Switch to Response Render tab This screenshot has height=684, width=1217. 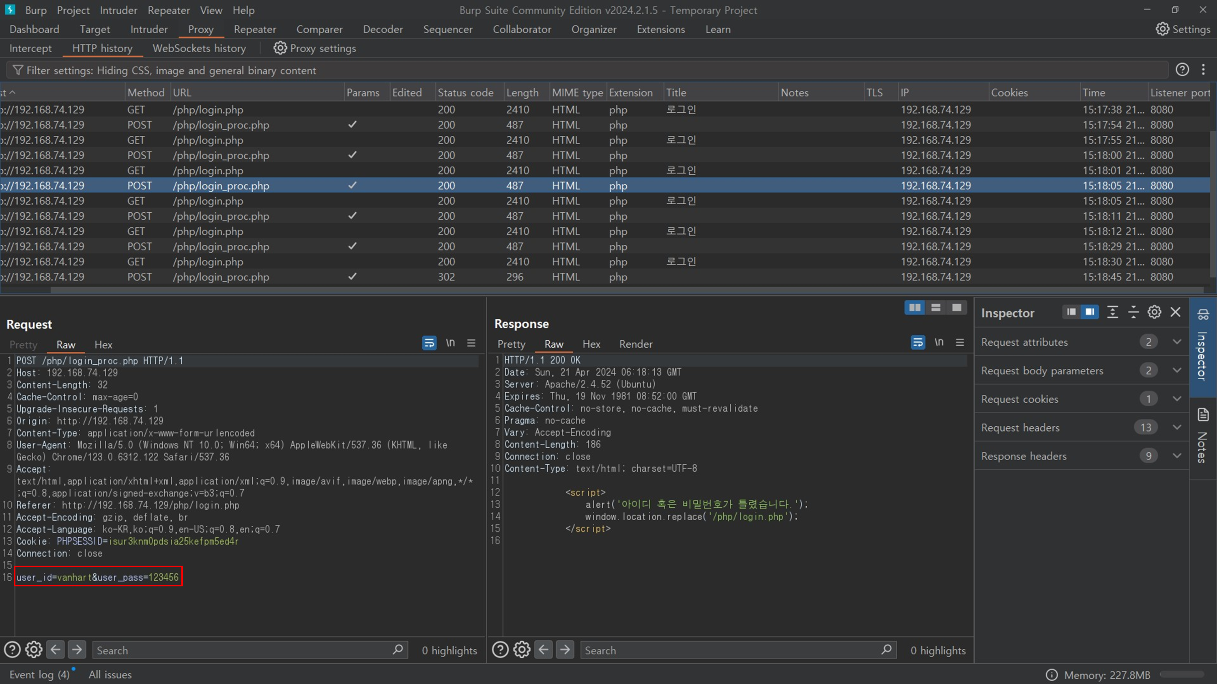(635, 344)
